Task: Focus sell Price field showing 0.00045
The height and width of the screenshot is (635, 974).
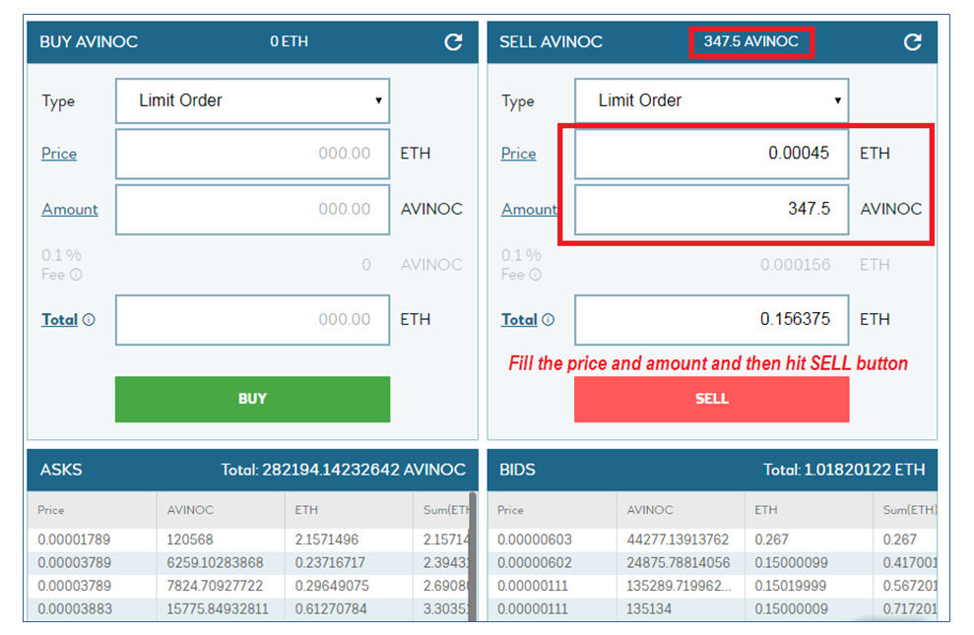Action: tap(712, 154)
